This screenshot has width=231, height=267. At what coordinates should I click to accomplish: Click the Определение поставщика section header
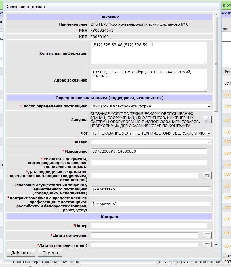pyautogui.click(x=110, y=98)
